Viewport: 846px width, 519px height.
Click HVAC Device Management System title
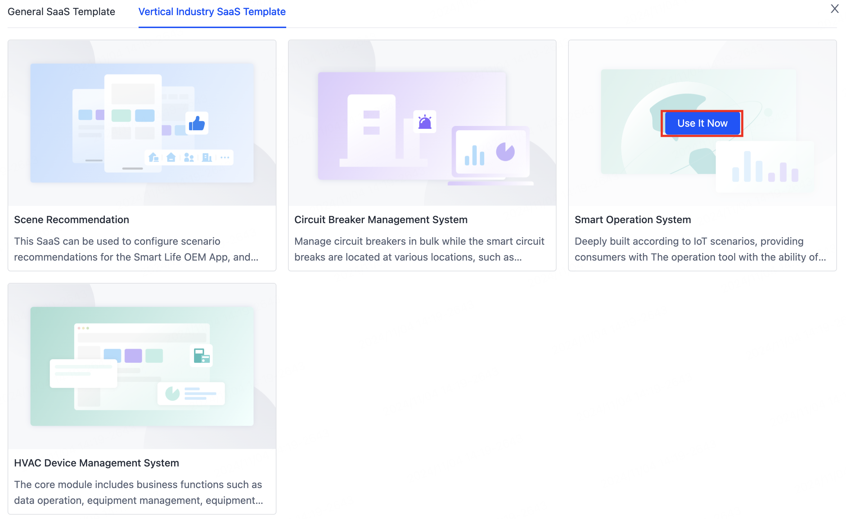tap(96, 463)
